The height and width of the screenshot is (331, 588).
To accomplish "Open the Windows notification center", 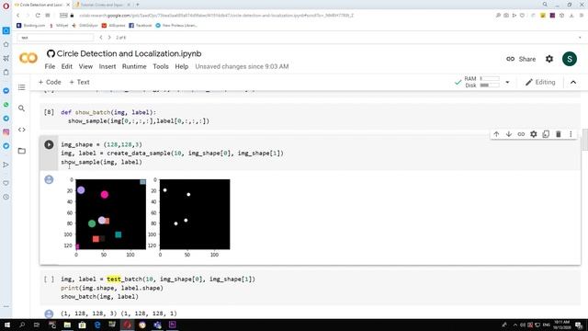I will pyautogui.click(x=579, y=325).
